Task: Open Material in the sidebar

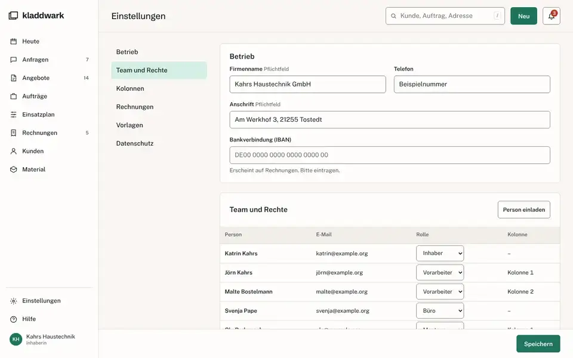Action: pos(48,169)
